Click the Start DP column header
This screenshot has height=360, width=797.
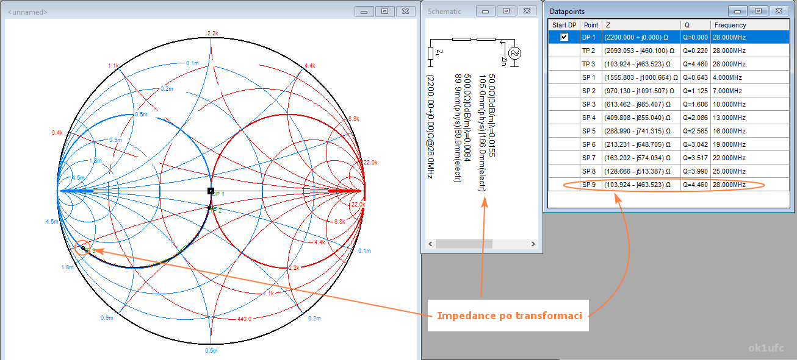[x=564, y=25]
